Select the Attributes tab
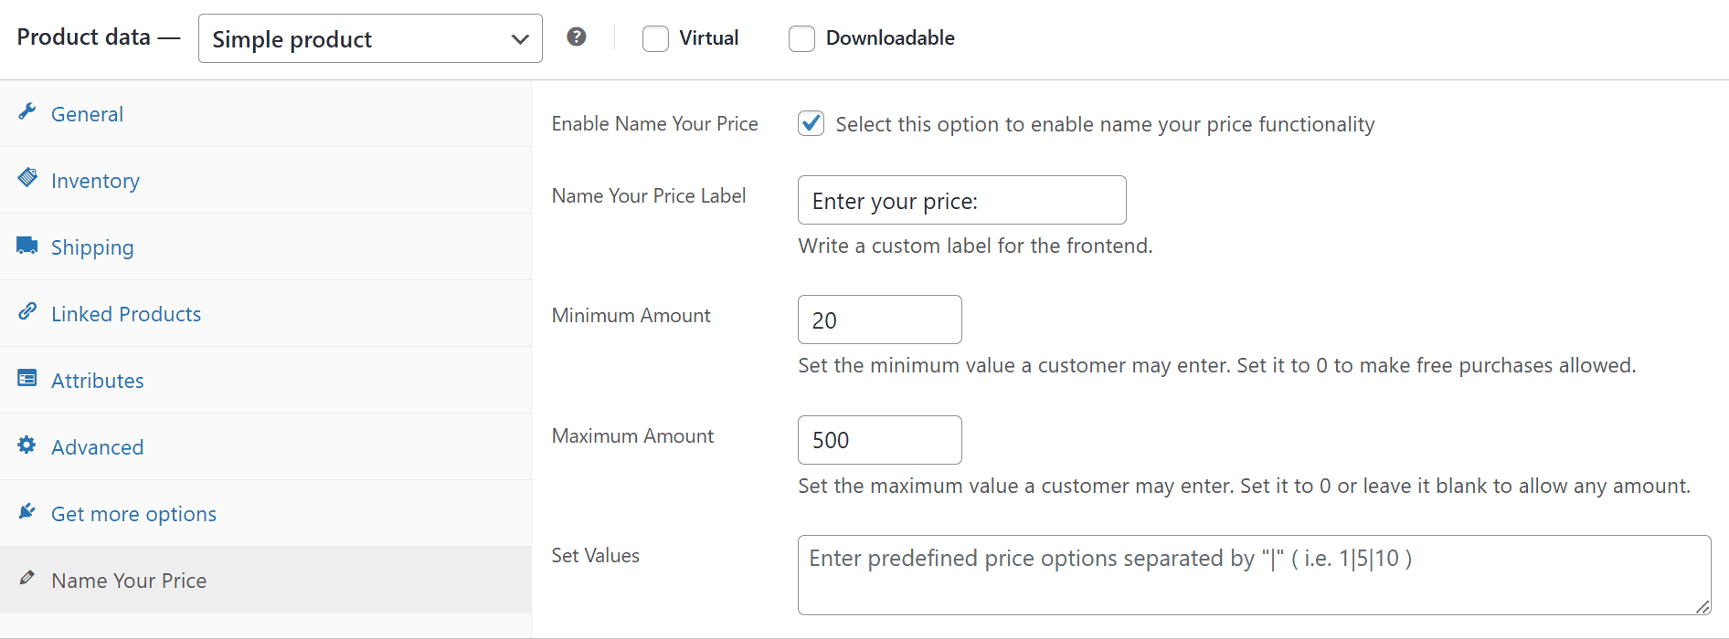1729x639 pixels. tap(265, 381)
